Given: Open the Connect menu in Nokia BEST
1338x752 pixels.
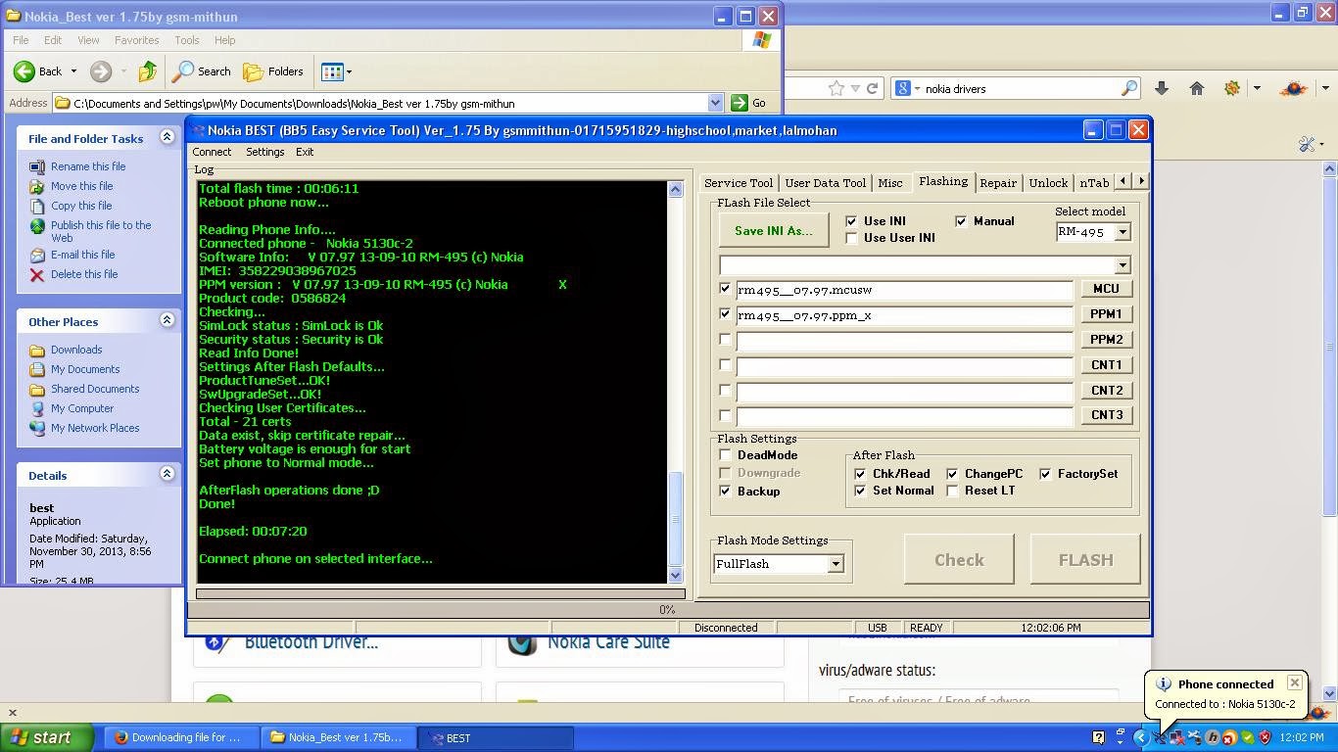Looking at the screenshot, I should tap(212, 152).
